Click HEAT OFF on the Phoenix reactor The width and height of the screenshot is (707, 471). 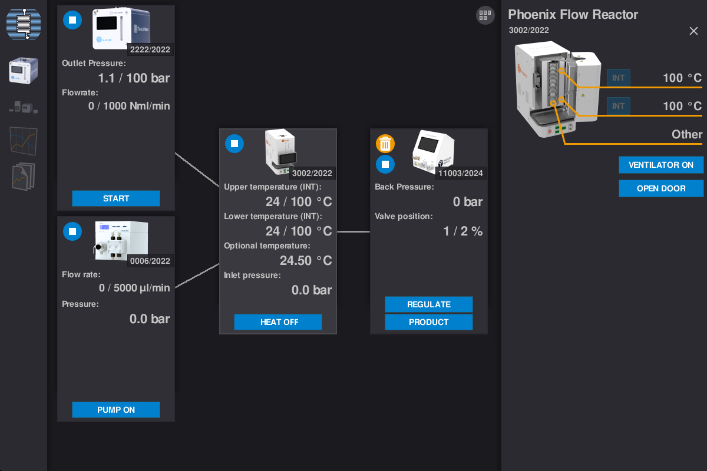coord(278,322)
